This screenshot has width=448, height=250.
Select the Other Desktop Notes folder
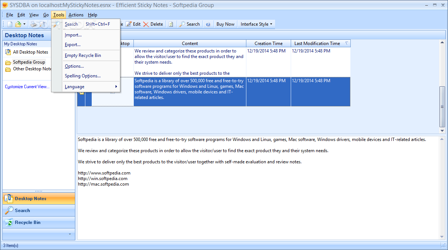tap(32, 69)
